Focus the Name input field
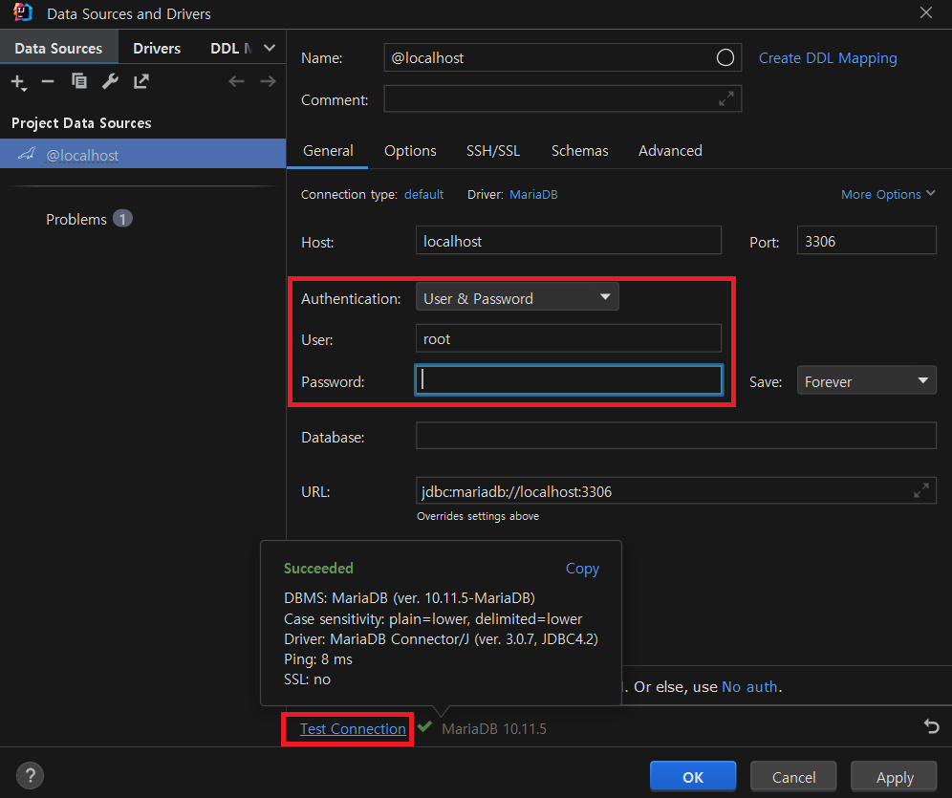Viewport: 952px width, 798px height. pyautogui.click(x=562, y=57)
